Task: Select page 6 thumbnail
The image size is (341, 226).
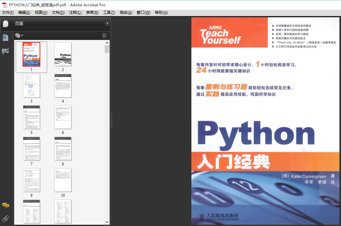Action: point(63,117)
